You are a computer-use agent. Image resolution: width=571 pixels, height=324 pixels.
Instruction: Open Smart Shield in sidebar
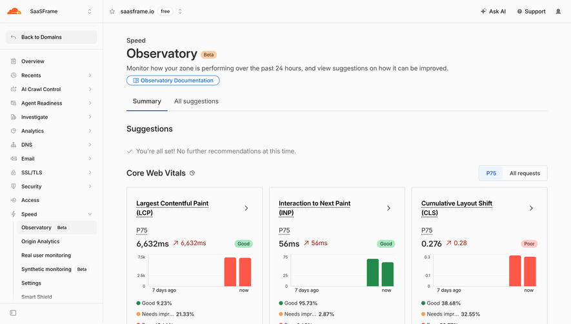pyautogui.click(x=36, y=297)
